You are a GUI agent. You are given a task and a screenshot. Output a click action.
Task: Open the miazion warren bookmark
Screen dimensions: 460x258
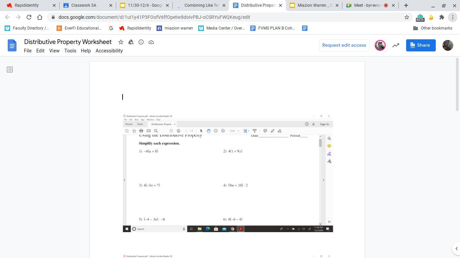coord(175,28)
